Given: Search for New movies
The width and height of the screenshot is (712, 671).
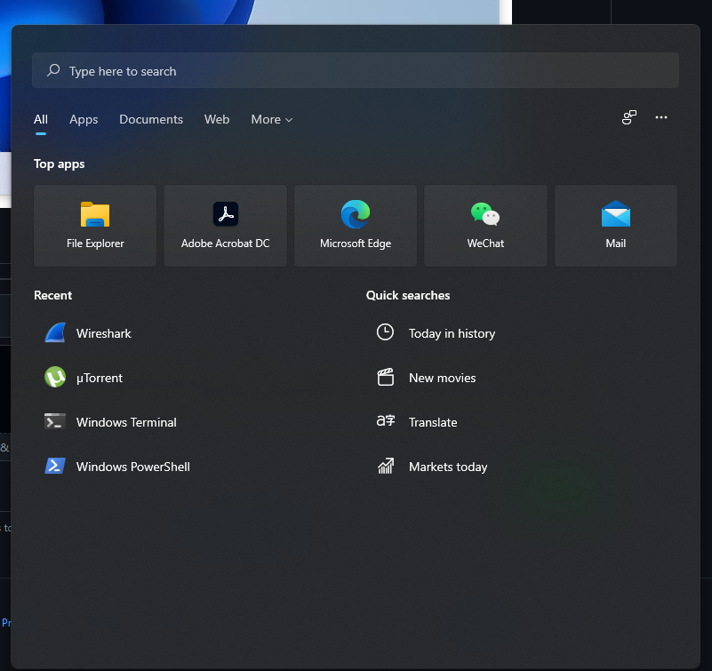Looking at the screenshot, I should point(442,378).
